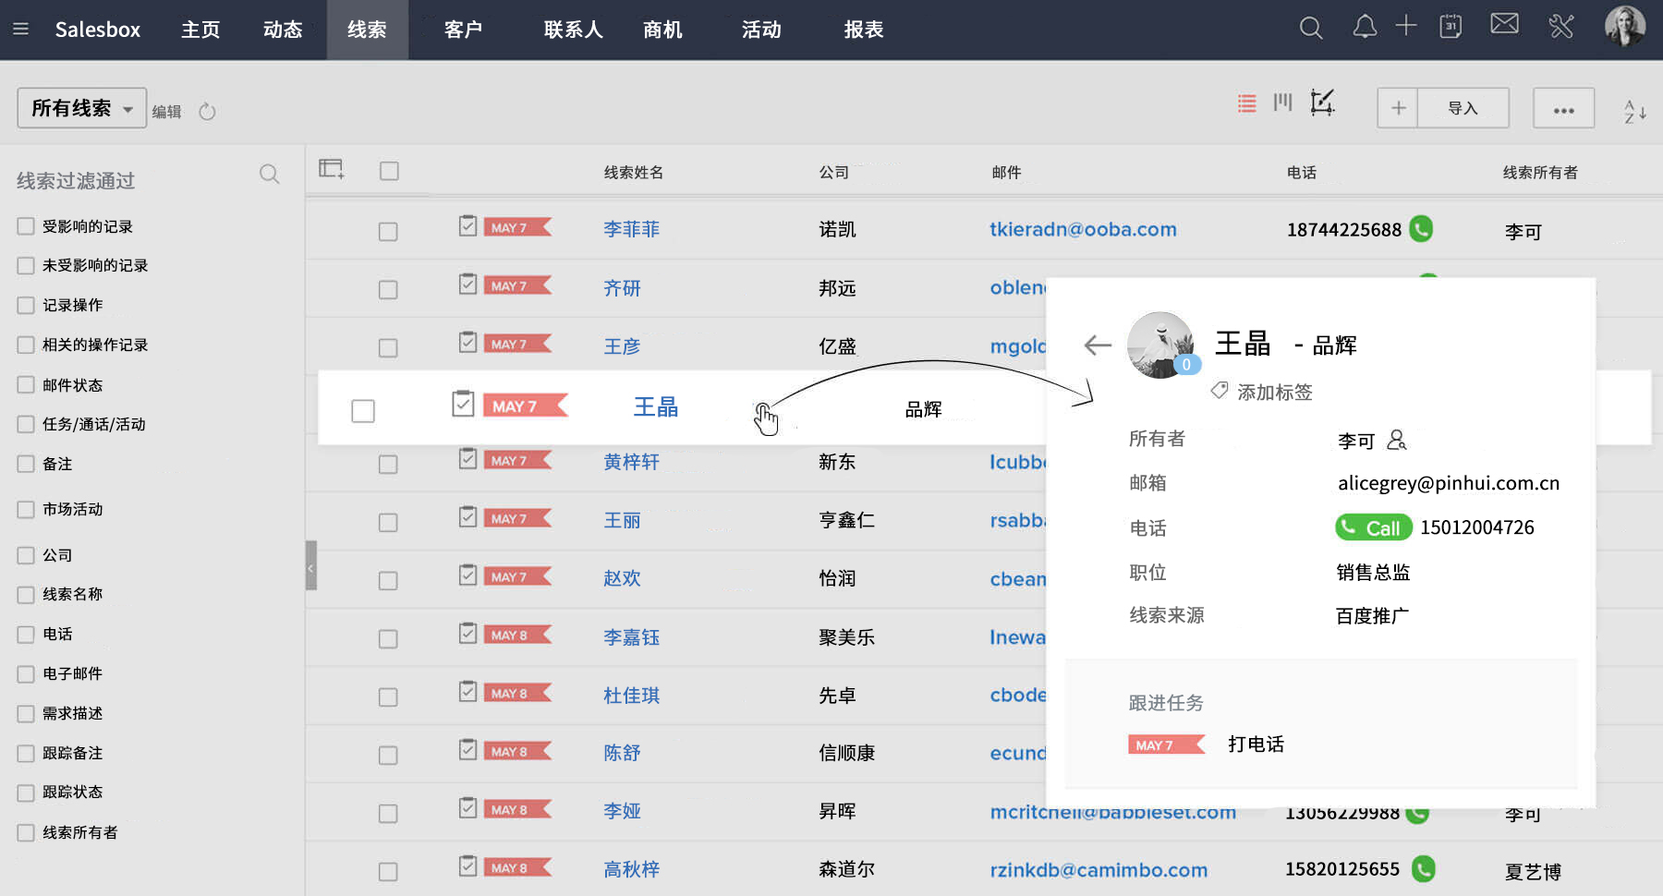Click the back arrow in lead preview

1097,345
